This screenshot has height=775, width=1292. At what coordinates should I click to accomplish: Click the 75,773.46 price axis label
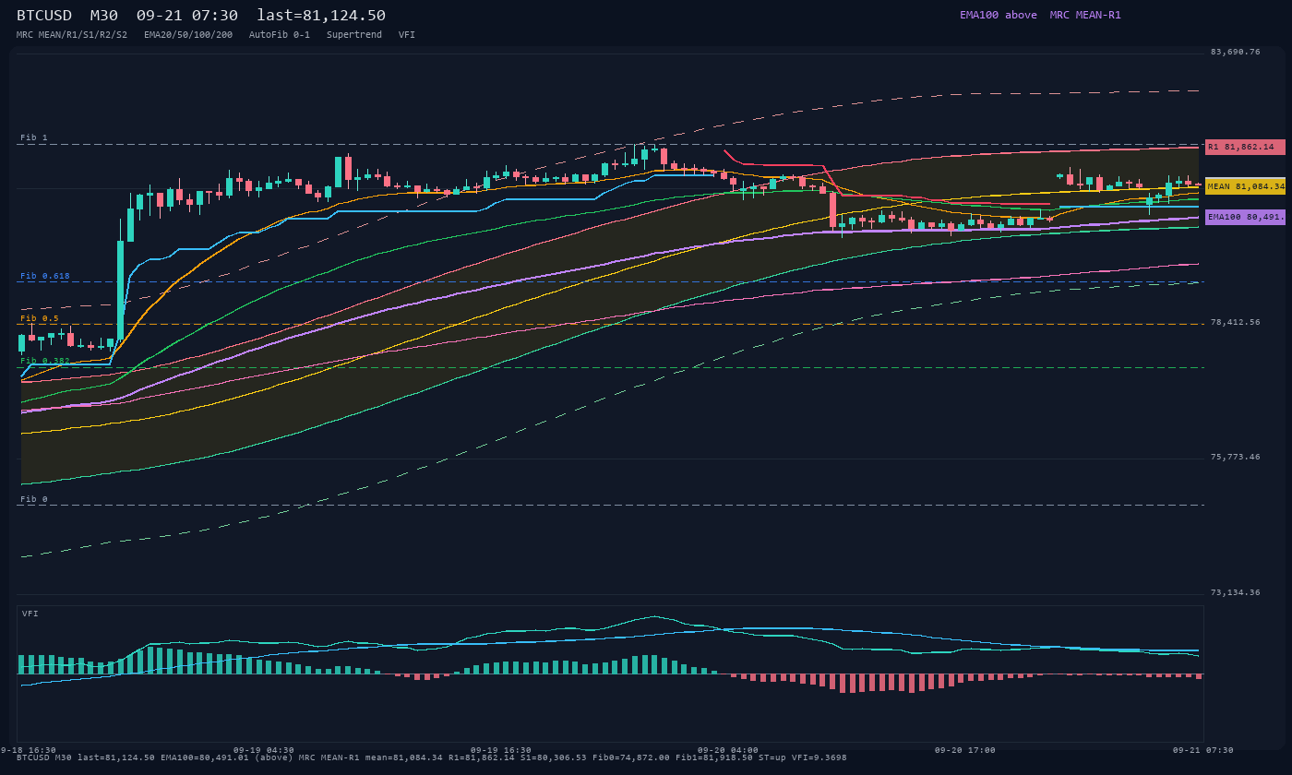pyautogui.click(x=1236, y=458)
